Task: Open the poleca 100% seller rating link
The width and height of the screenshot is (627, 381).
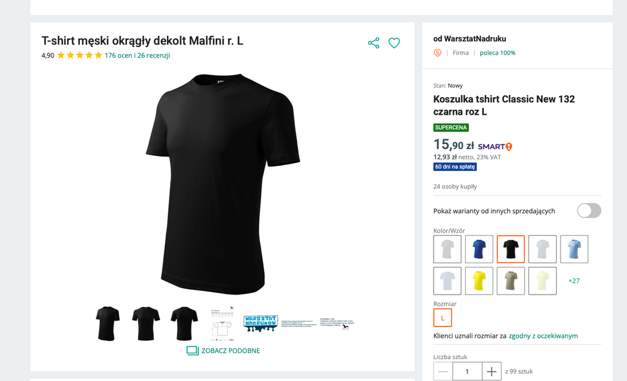Action: pyautogui.click(x=498, y=53)
